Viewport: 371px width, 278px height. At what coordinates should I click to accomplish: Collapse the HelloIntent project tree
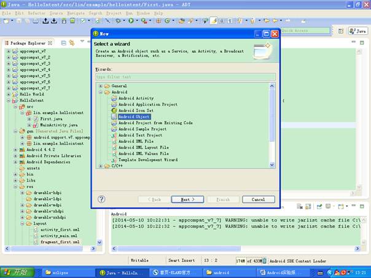pyautogui.click(x=9, y=100)
